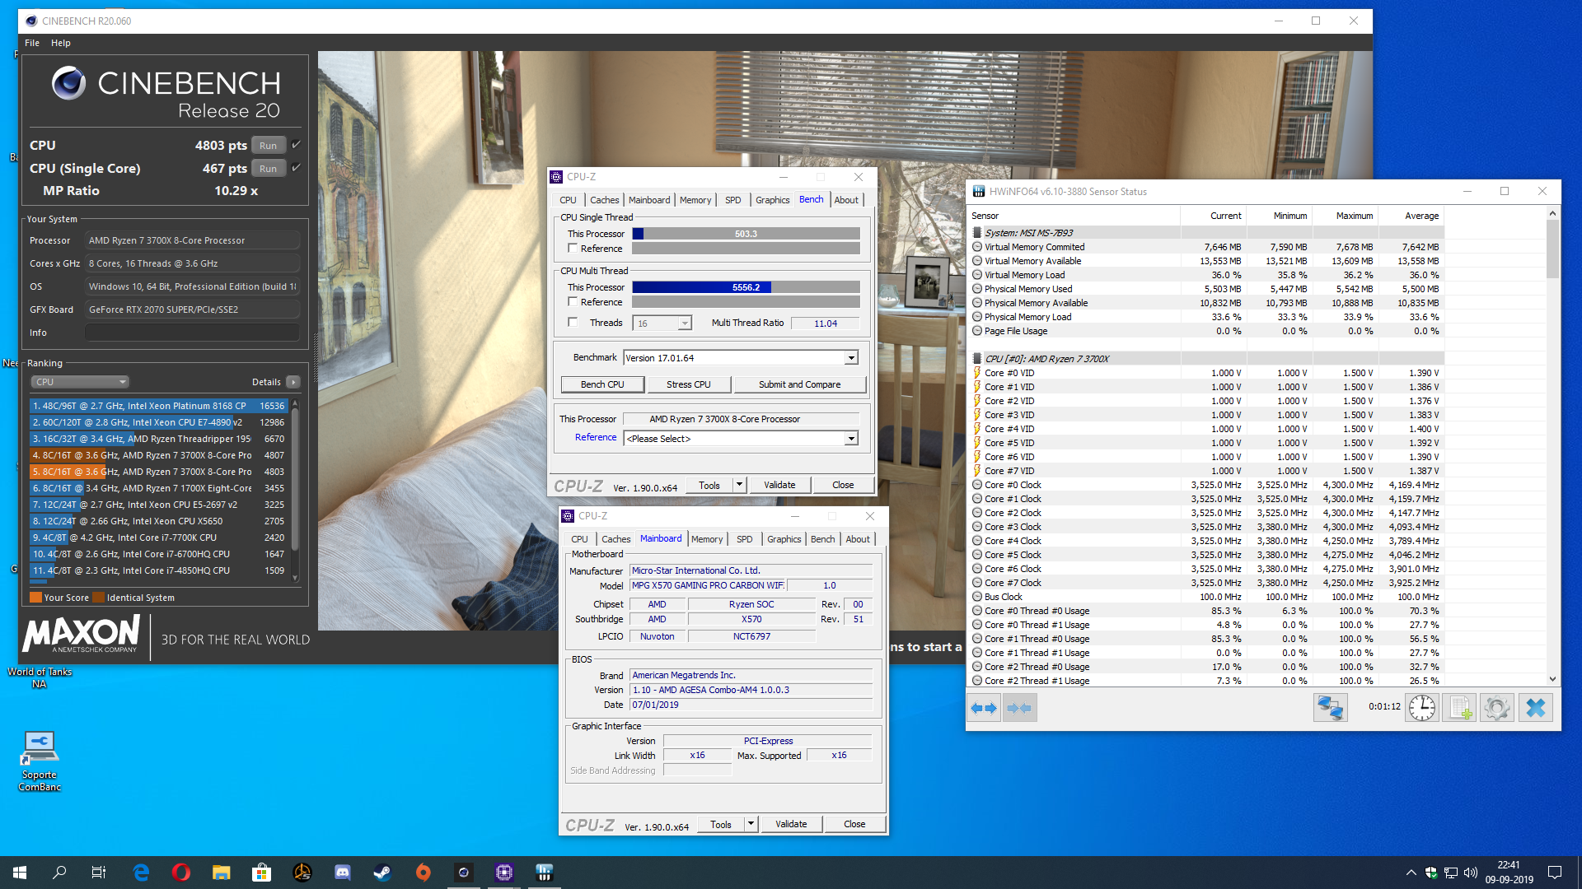Check Reference box under CPU Single Thread
The height and width of the screenshot is (889, 1582).
coord(573,249)
